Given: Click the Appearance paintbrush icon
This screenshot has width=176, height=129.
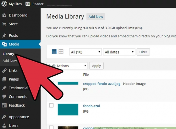Looking at the screenshot, I should [4, 117].
